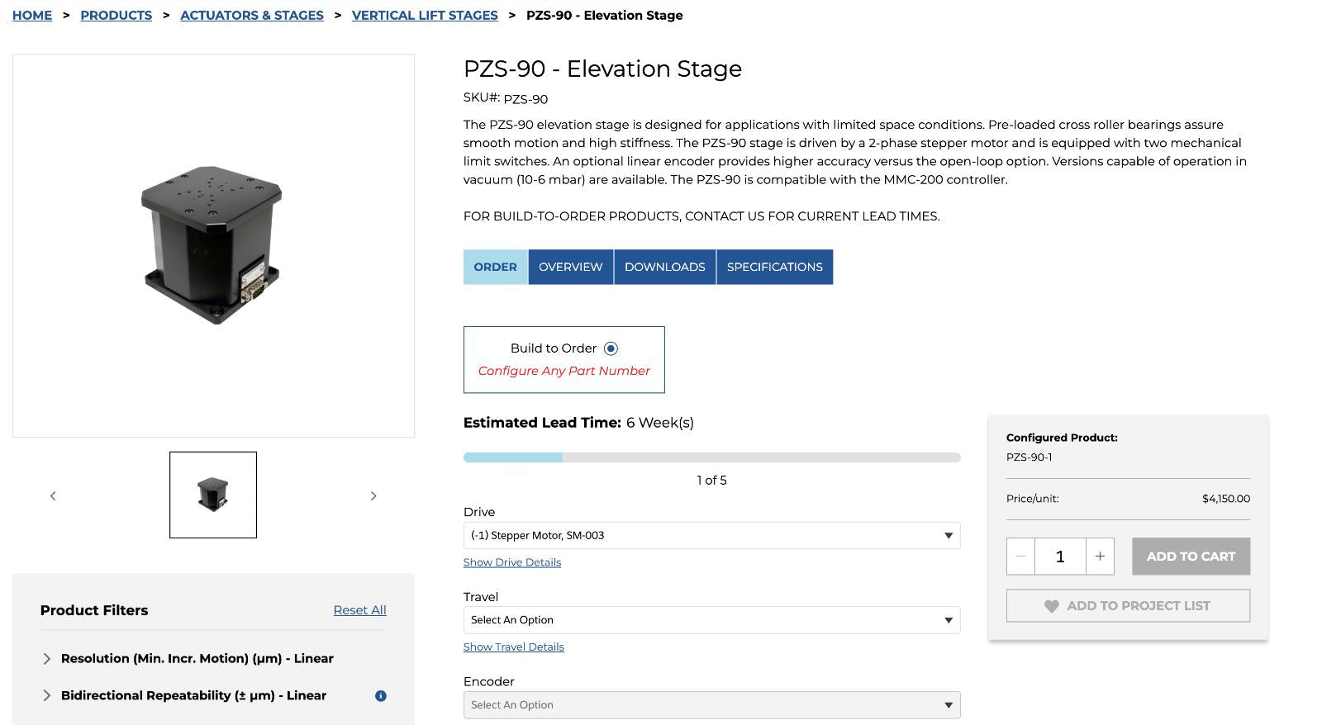Open the Encoder dropdown menu
This screenshot has height=725, width=1322.
point(711,704)
